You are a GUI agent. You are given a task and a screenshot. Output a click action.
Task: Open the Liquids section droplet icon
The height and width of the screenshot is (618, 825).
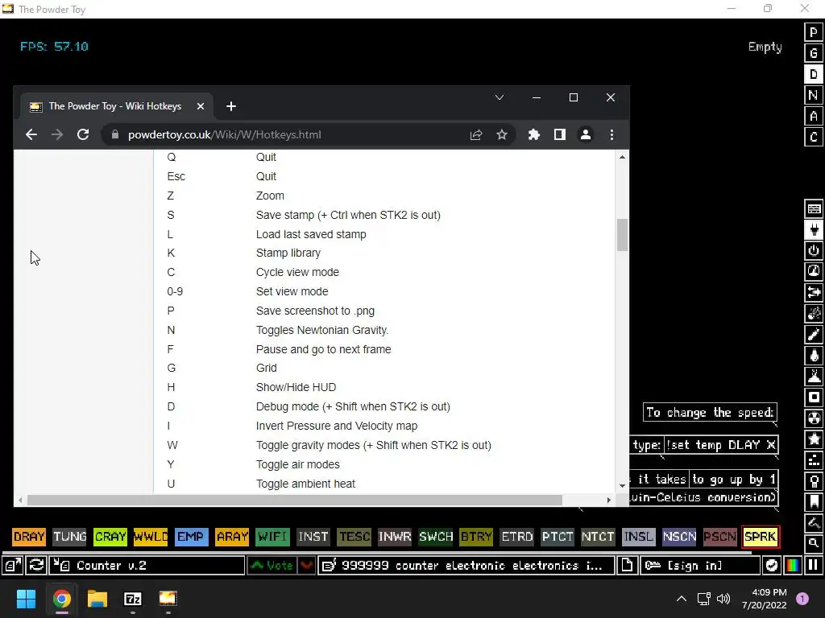pos(814,355)
